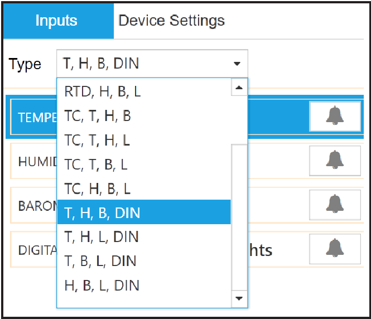Pick "TC, T, H, L" from dropdown

97,140
